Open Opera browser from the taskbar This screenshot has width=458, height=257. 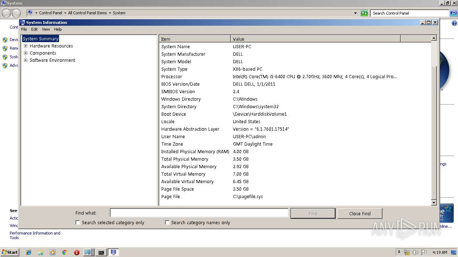click(77, 252)
